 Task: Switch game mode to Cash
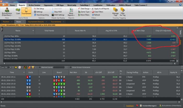click(x=18, y=11)
